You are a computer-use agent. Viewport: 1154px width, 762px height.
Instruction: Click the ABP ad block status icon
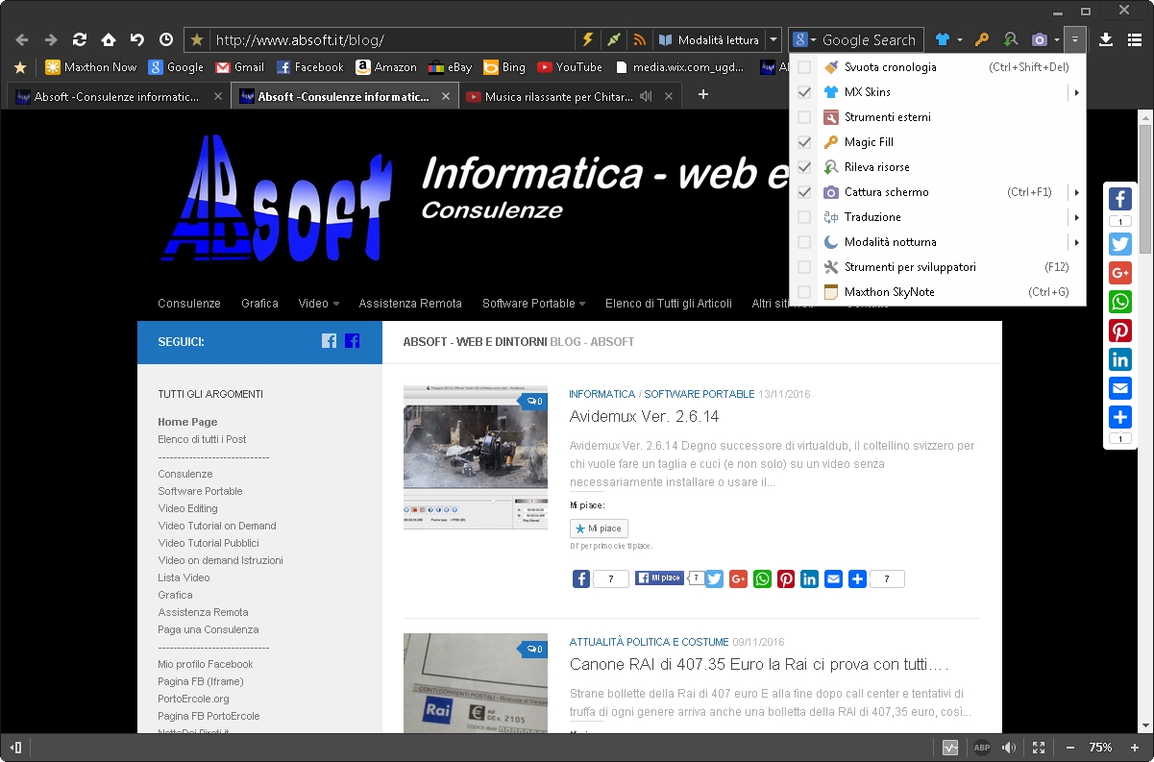point(982,748)
